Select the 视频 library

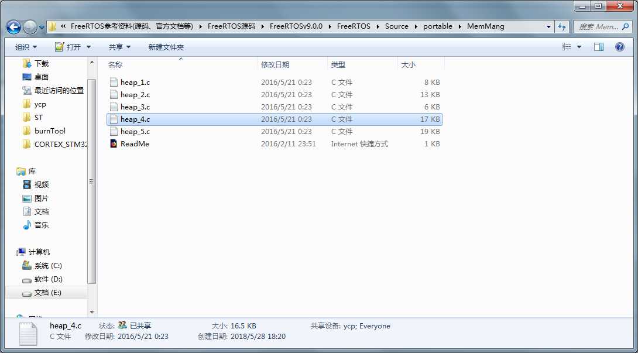pyautogui.click(x=36, y=185)
